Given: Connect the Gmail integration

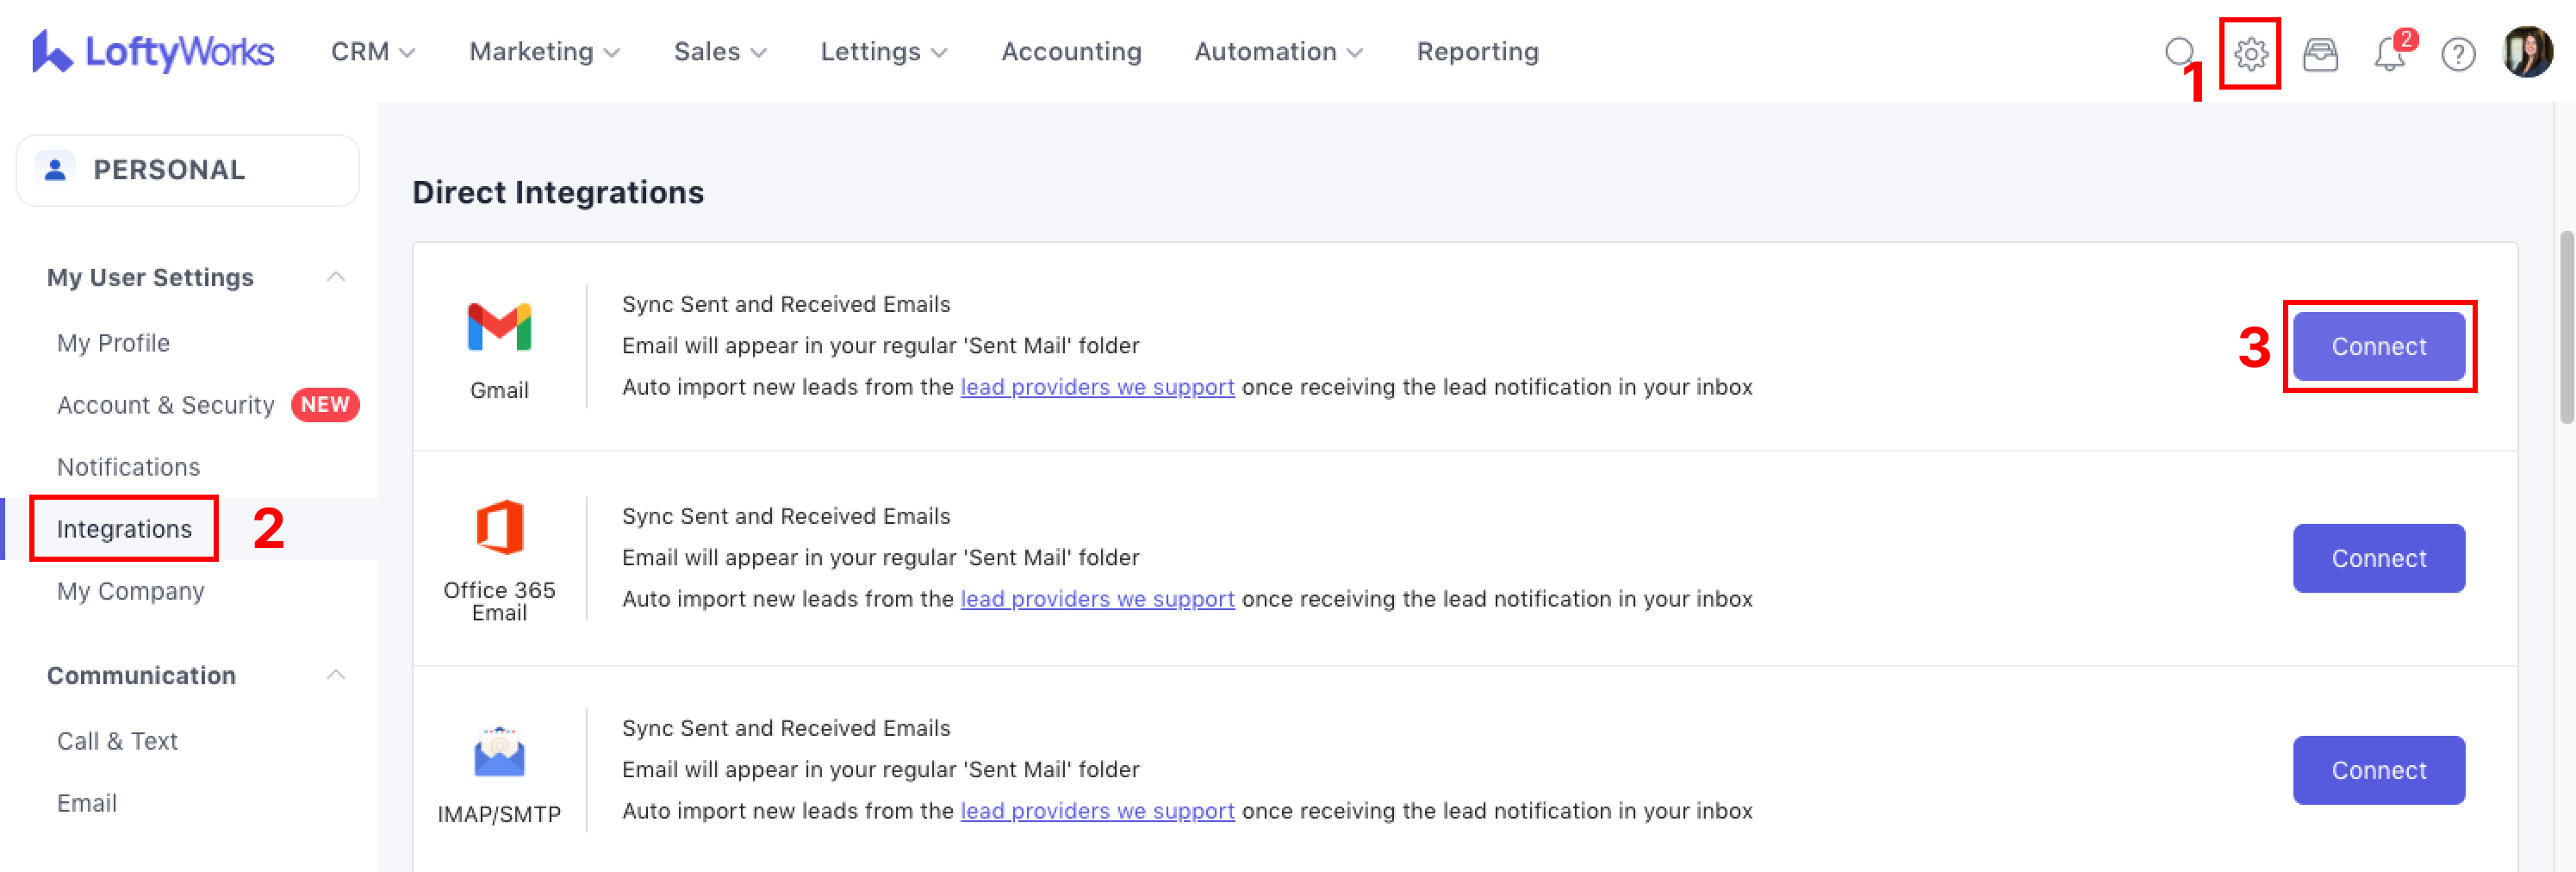Looking at the screenshot, I should point(2378,346).
